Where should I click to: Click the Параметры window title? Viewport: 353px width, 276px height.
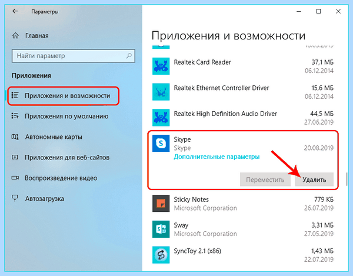(x=45, y=12)
